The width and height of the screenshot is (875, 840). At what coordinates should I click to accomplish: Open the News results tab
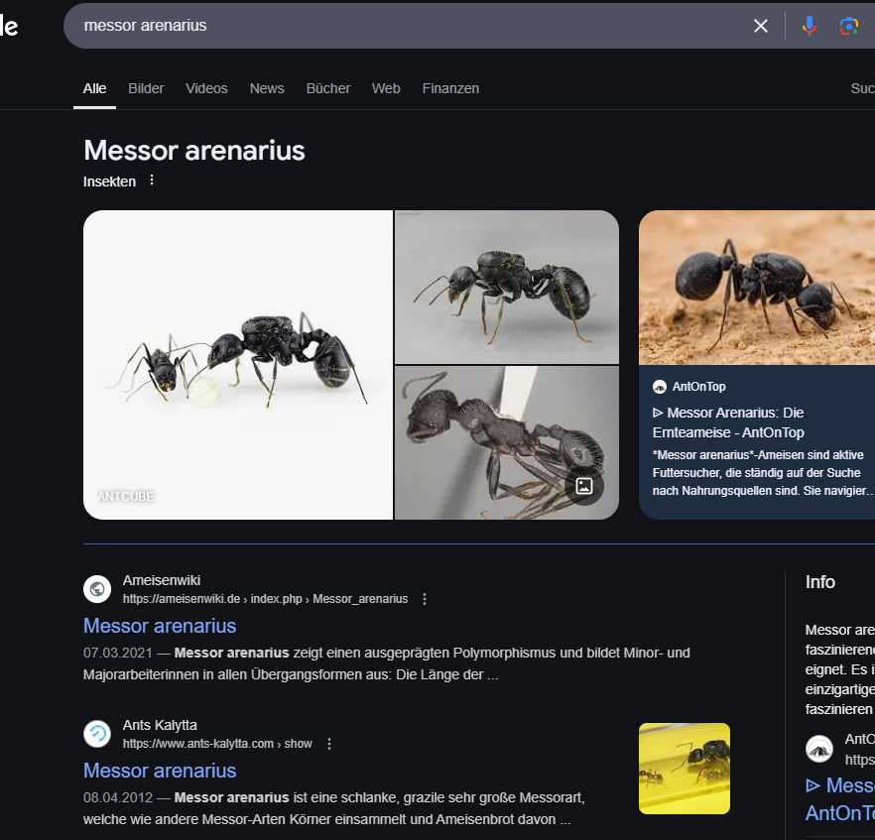point(267,88)
